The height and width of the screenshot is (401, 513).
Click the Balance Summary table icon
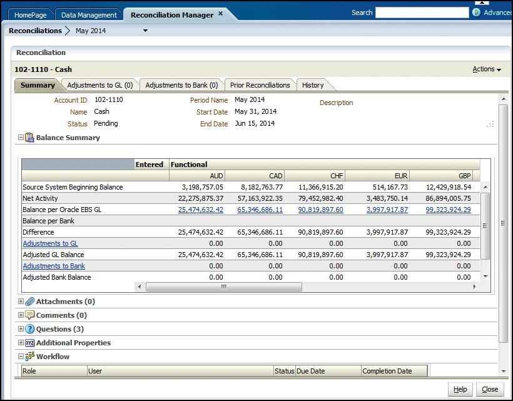point(29,138)
